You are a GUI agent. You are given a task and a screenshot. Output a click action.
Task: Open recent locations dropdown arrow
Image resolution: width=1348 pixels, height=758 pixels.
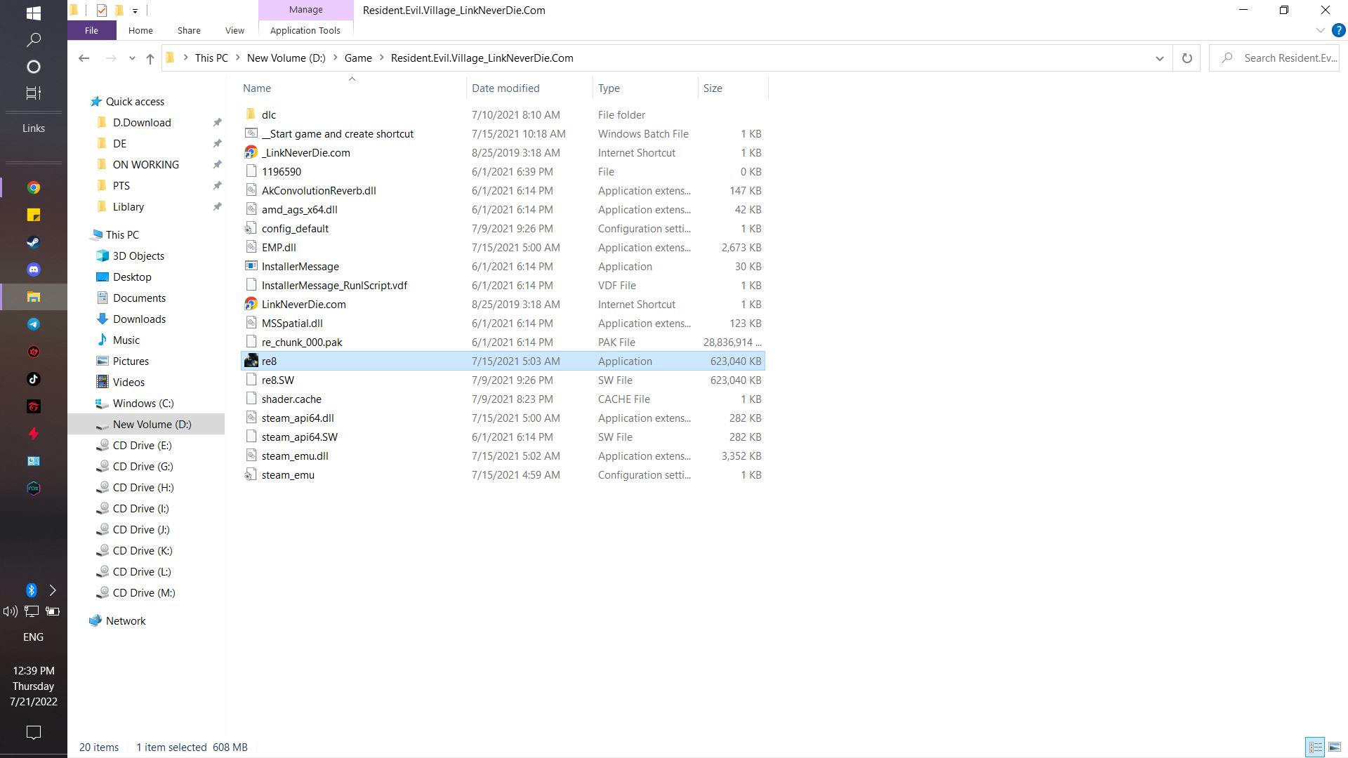point(132,58)
